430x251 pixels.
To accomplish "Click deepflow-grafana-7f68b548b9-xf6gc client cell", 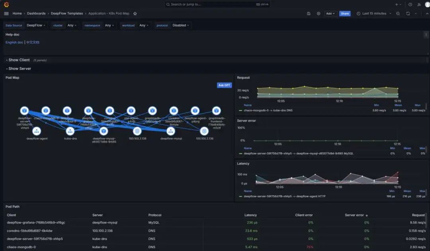I will pos(36,222).
